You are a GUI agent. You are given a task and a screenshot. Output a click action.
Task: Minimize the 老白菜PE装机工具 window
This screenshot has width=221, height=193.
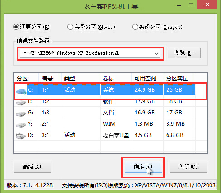pos(179,5)
